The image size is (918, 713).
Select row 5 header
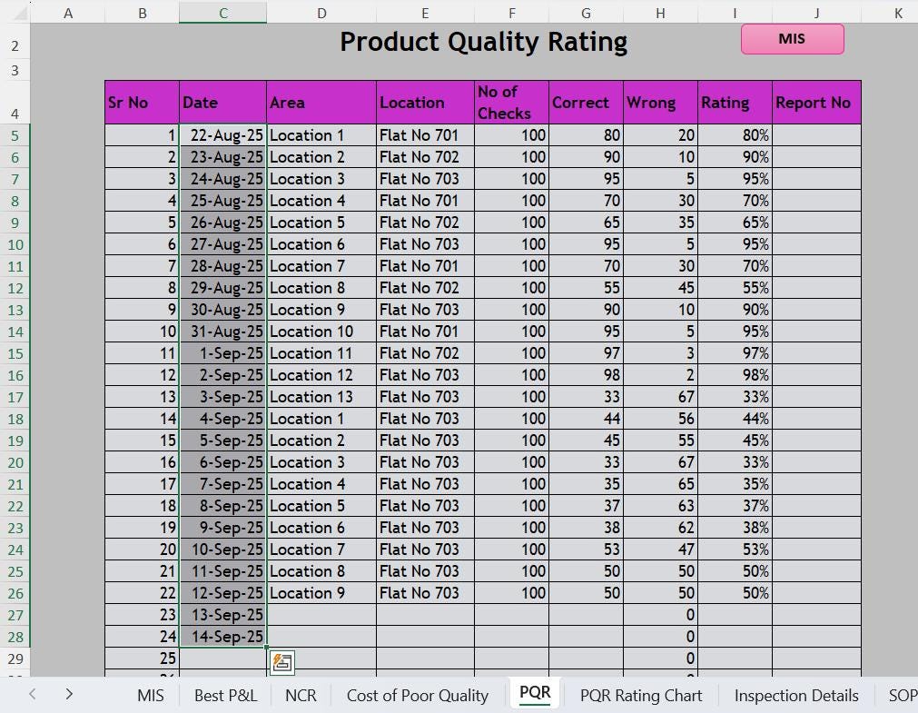pos(14,134)
